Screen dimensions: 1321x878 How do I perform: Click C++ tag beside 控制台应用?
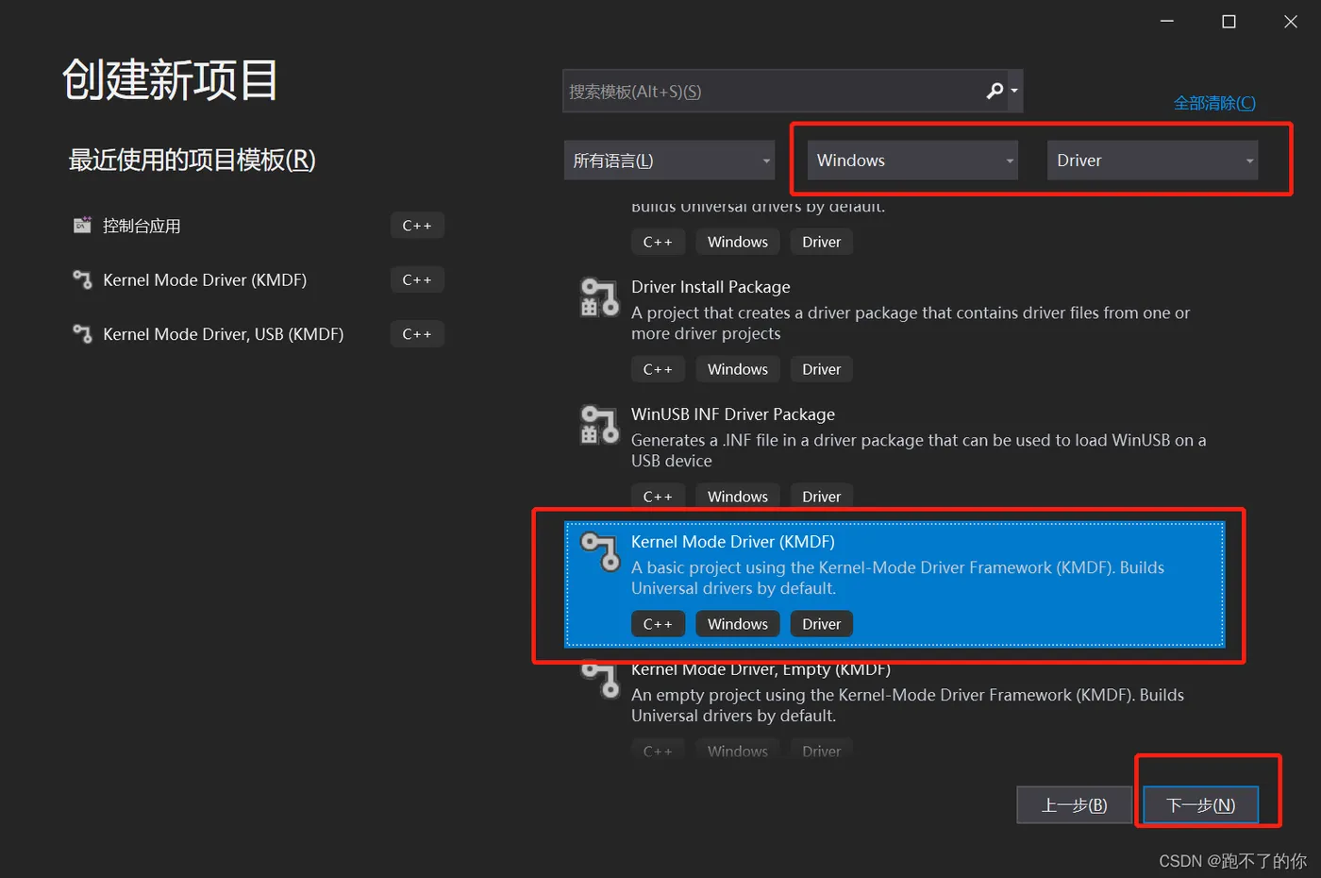417,226
